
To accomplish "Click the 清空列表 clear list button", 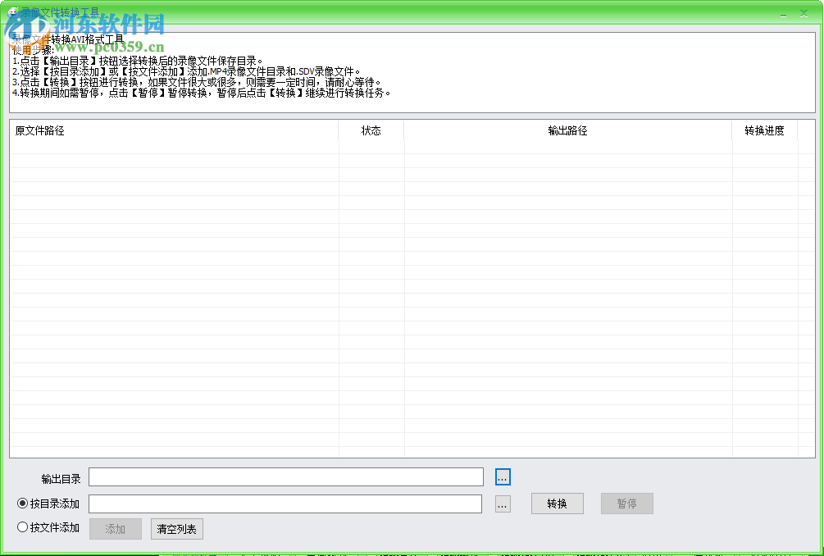I will [176, 529].
